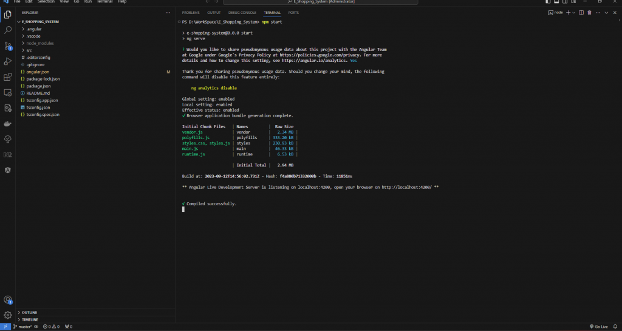This screenshot has height=331, width=622.
Task: Split the terminal
Action: 581,13
